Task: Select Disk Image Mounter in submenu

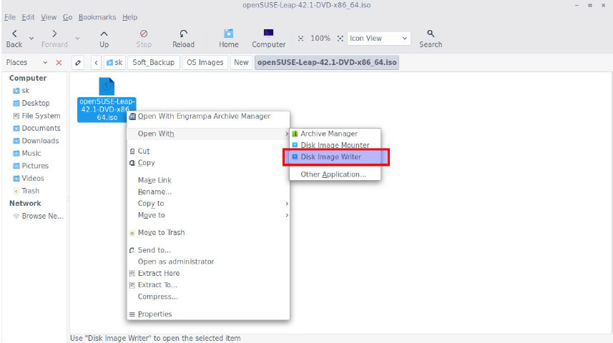Action: click(335, 145)
